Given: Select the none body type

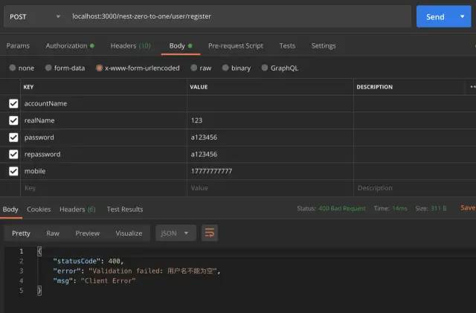Looking at the screenshot, I should point(13,68).
